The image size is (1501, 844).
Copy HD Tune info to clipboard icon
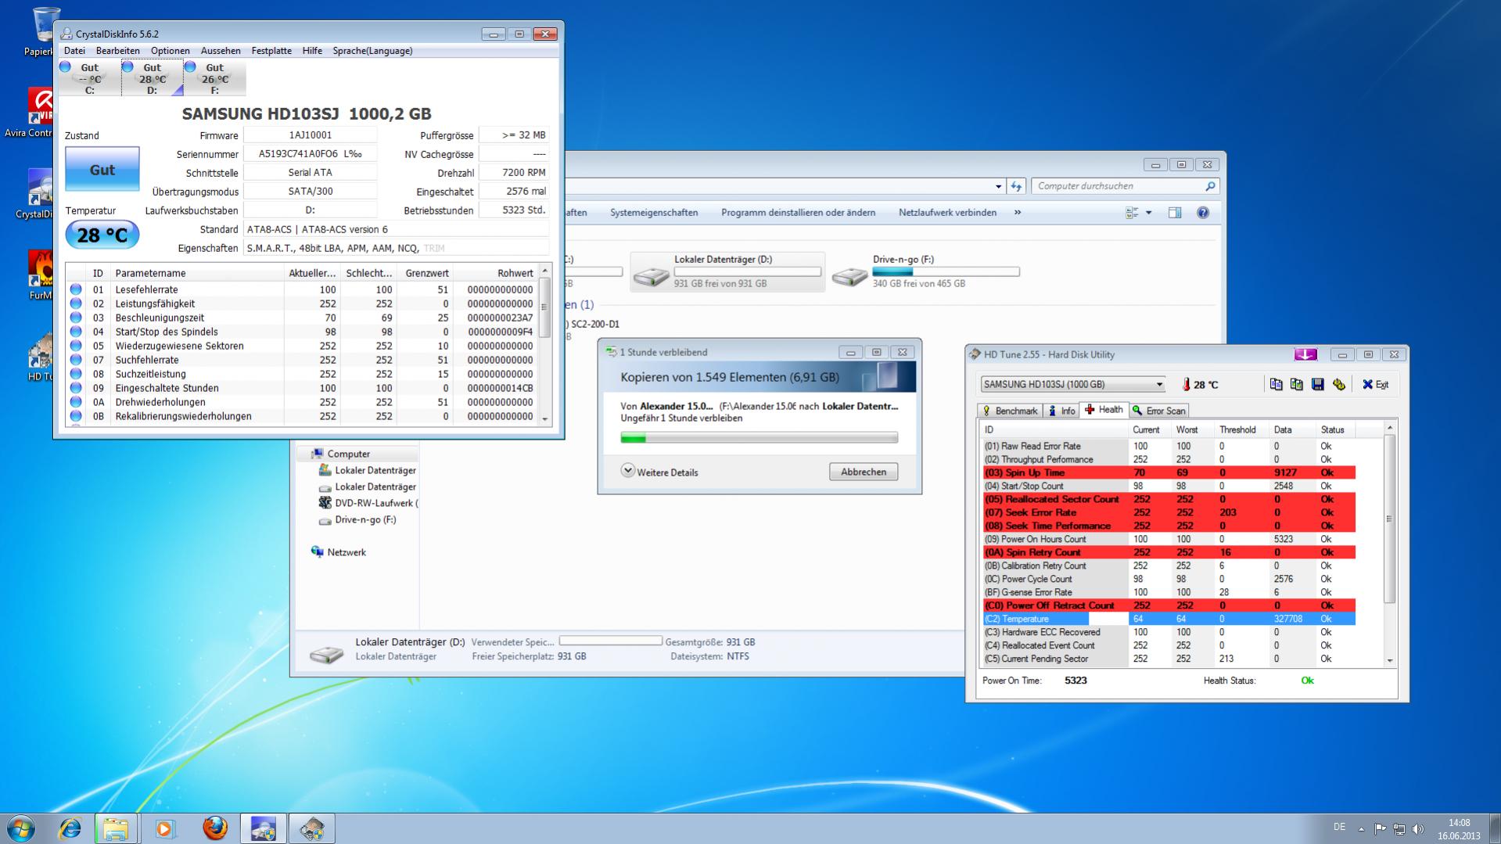coord(1276,384)
